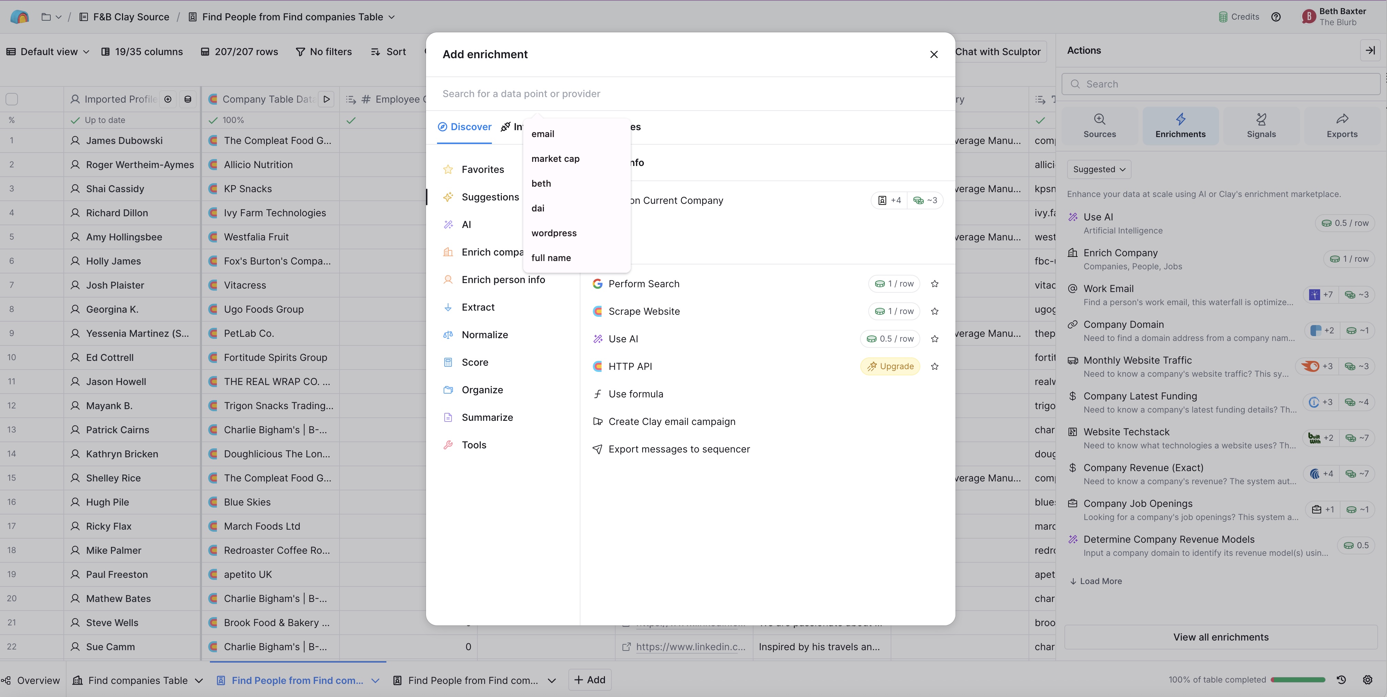Collapse the Actions side panel

coord(1370,50)
